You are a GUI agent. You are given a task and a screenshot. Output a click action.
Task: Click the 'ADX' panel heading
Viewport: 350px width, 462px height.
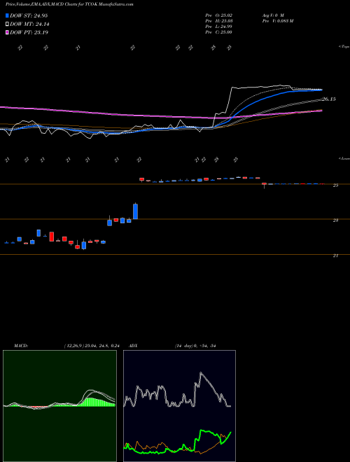(x=133, y=346)
